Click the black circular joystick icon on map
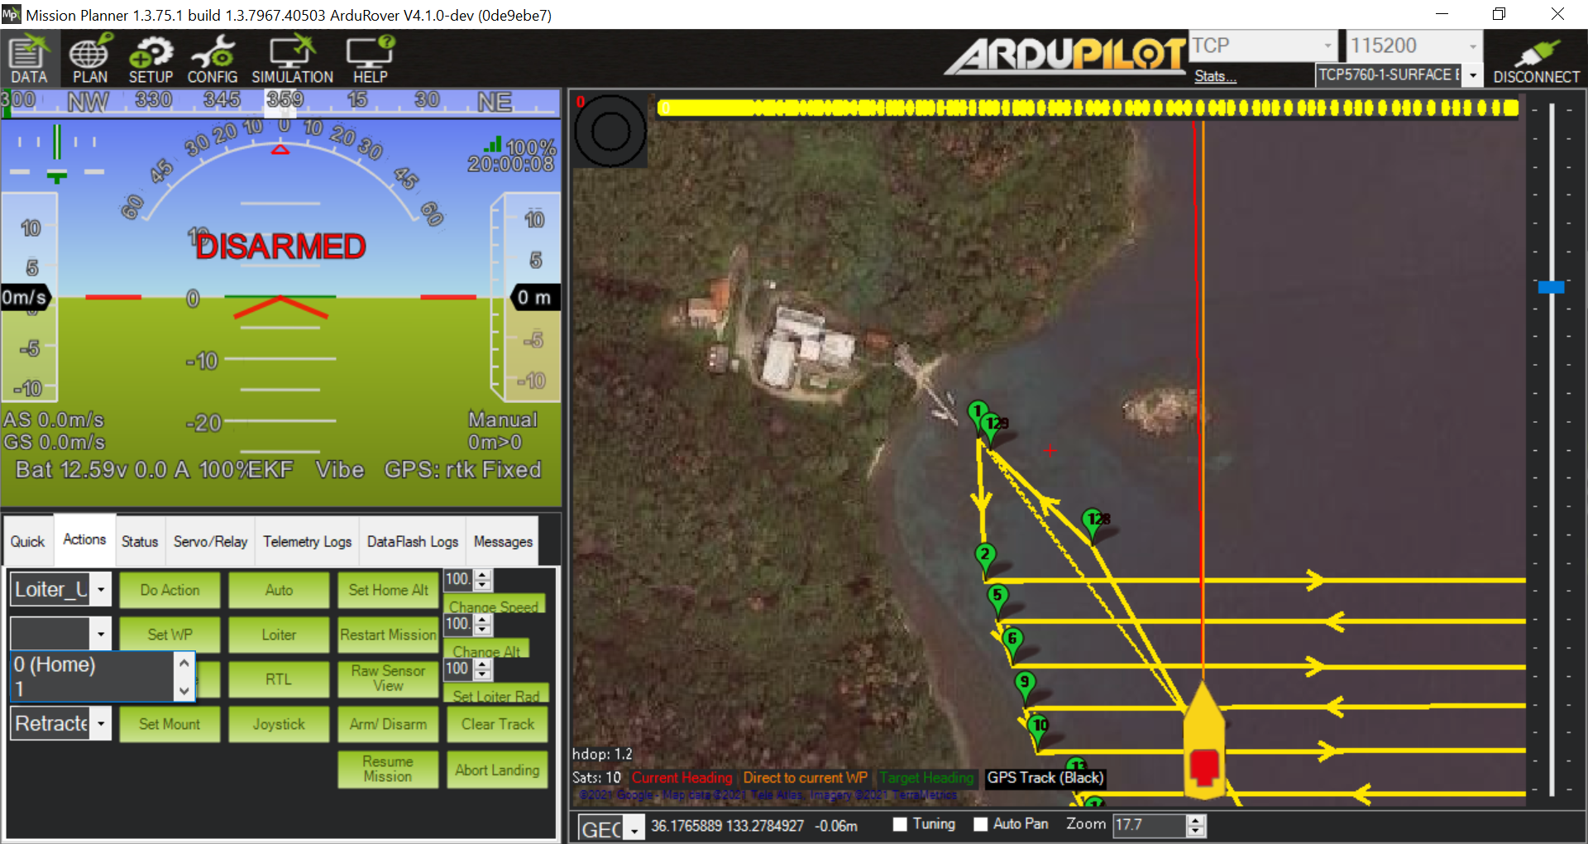This screenshot has width=1588, height=844. coord(610,131)
